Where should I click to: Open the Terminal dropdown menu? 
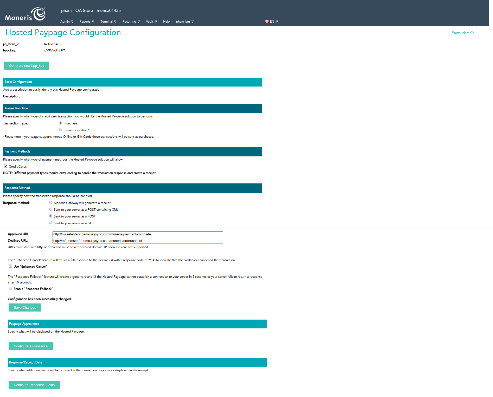pos(108,22)
